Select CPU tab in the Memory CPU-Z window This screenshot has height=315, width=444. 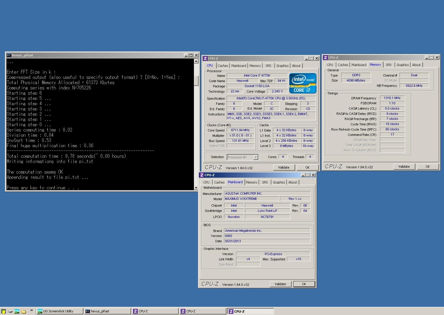(330, 65)
